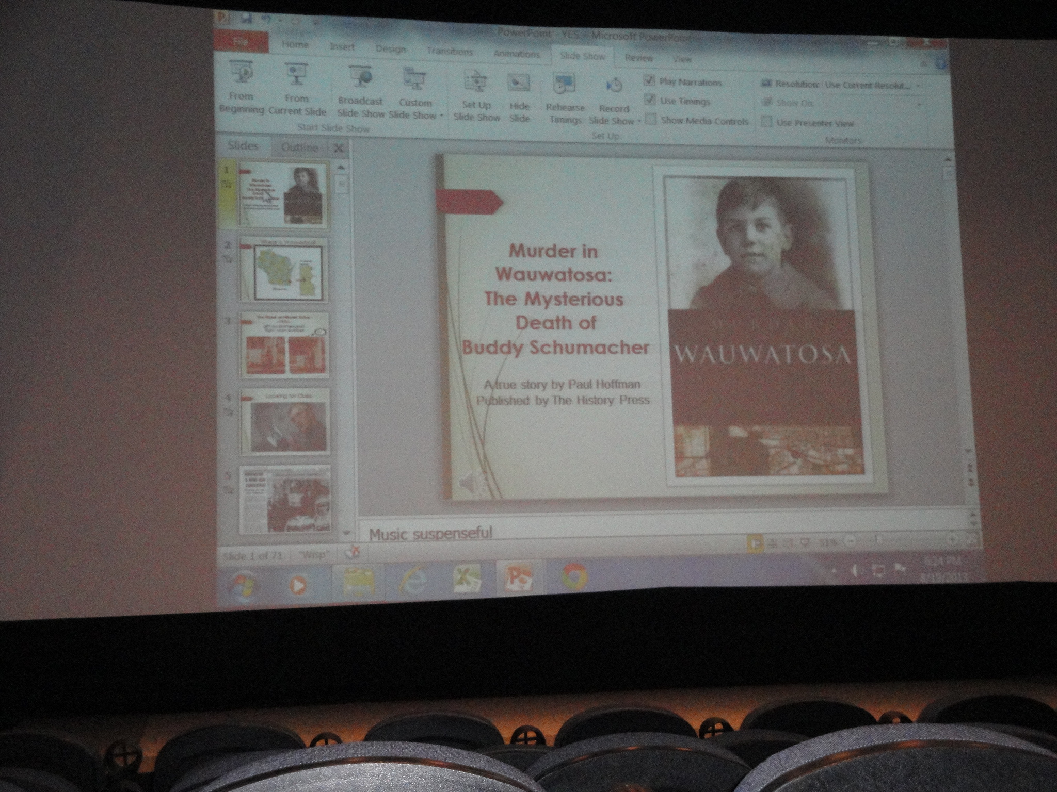Switch to the Animations ribbon tab
The height and width of the screenshot is (792, 1057).
[x=516, y=54]
